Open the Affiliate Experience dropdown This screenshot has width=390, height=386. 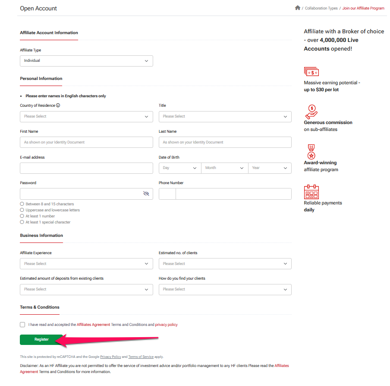pos(86,263)
